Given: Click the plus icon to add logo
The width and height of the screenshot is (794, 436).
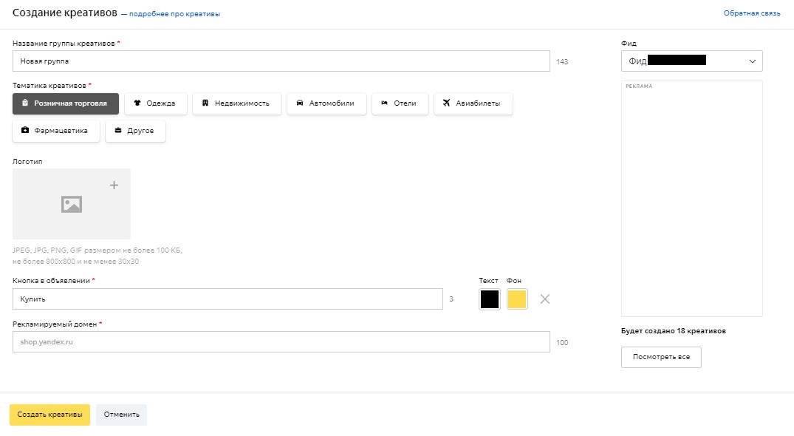Looking at the screenshot, I should click(x=114, y=185).
